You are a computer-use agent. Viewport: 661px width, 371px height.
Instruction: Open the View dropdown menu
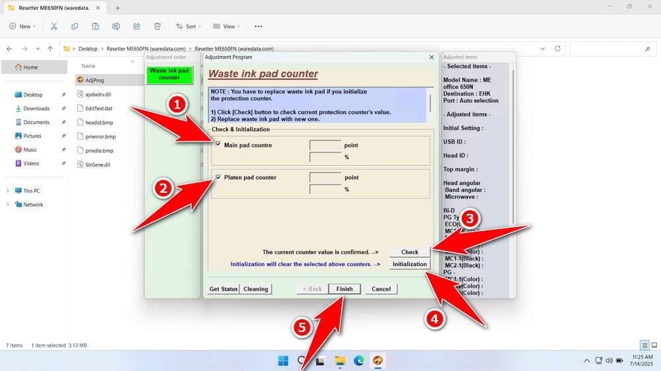click(x=226, y=26)
